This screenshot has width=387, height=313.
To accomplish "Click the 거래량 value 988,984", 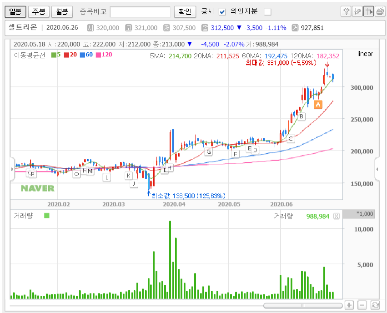I will 317,217.
